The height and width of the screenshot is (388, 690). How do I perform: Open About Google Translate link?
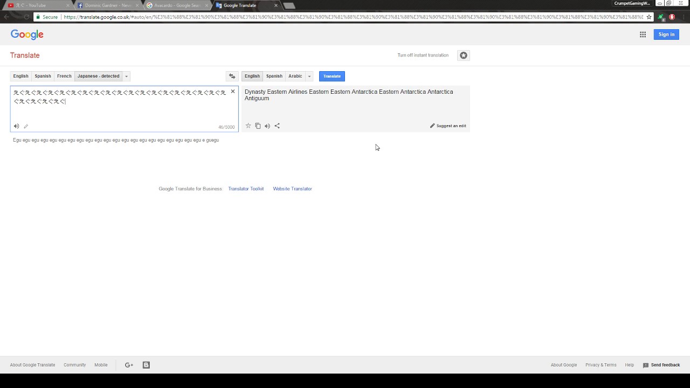coord(32,365)
